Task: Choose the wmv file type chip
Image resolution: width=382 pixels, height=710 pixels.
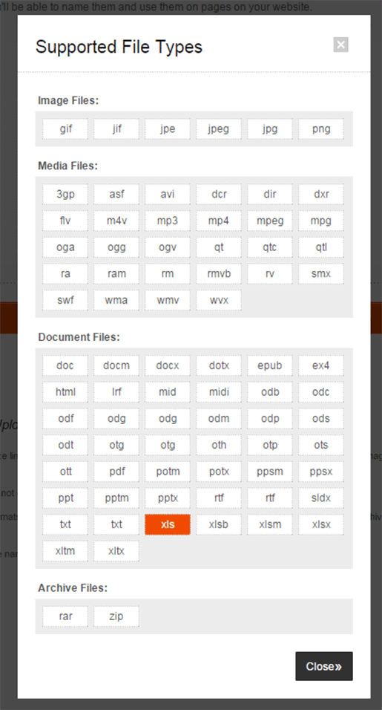Action: click(168, 300)
